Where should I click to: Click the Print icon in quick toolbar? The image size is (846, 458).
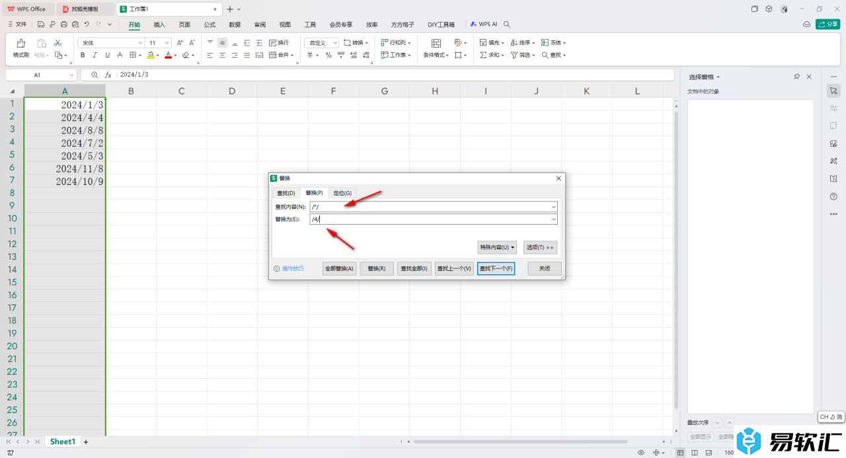point(63,24)
